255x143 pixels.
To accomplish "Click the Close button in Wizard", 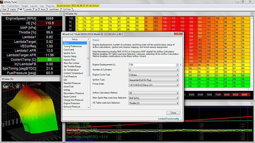I will 173,113.
